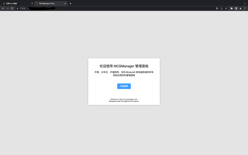Expand the tab search chevron
This screenshot has height=155, width=248.
click(245, 3)
